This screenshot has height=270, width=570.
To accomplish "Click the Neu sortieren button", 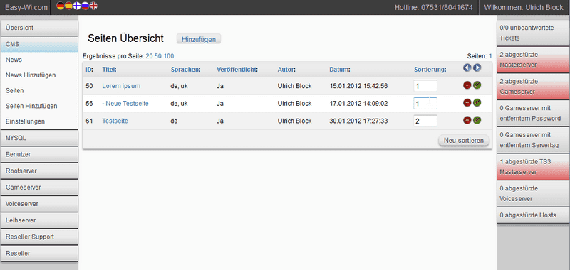I will 464,140.
